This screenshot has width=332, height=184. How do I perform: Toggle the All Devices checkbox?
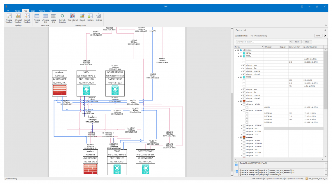(x=238, y=50)
